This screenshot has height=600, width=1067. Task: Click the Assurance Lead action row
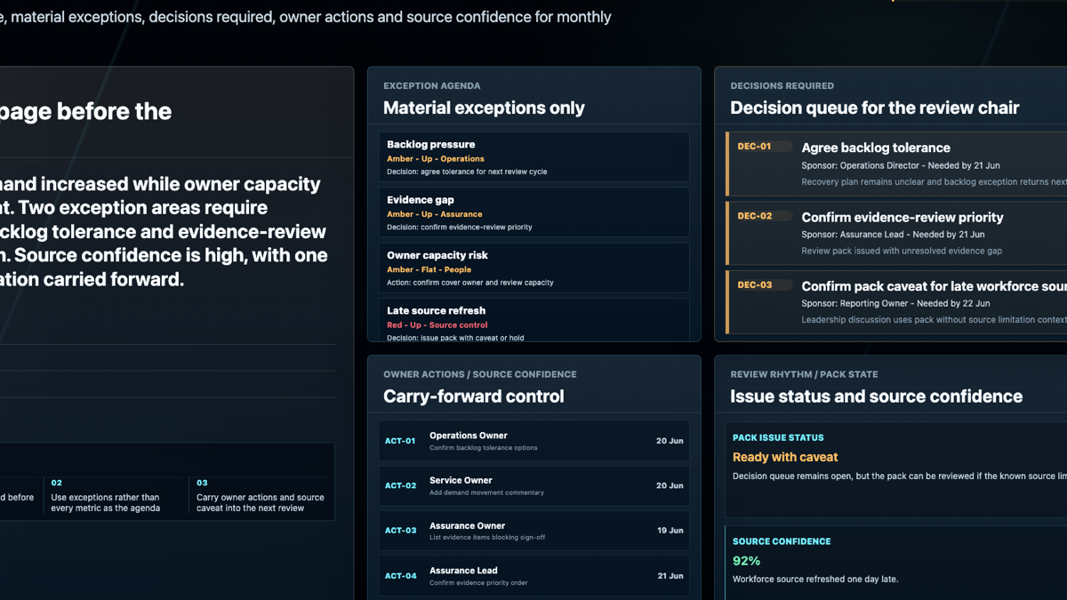pos(533,575)
